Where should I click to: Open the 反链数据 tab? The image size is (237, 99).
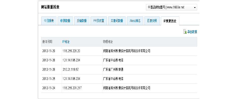(82, 21)
